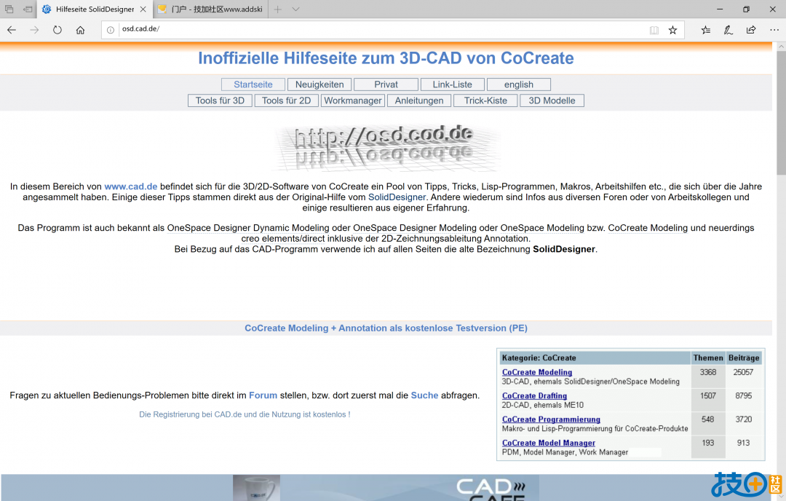This screenshot has height=501, width=786.
Task: Click the osd.cad.de 3D logo image
Action: [x=386, y=147]
